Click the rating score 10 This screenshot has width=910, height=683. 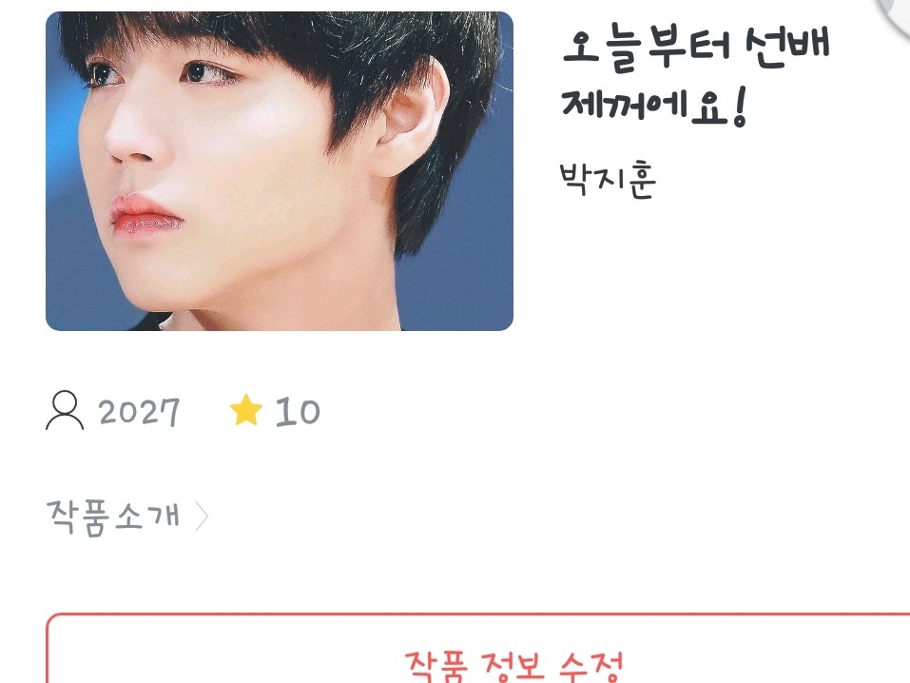coord(297,412)
